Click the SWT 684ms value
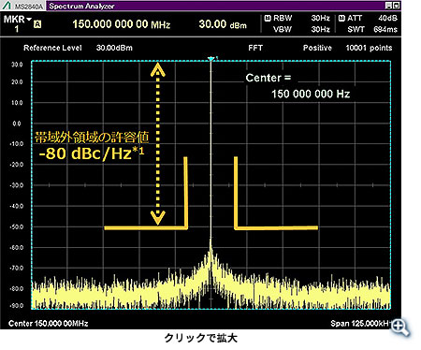Image resolution: width=421 pixels, height=350 pixels. [385, 29]
